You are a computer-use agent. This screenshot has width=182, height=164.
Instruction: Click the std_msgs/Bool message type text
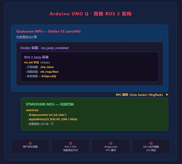point(49,72)
